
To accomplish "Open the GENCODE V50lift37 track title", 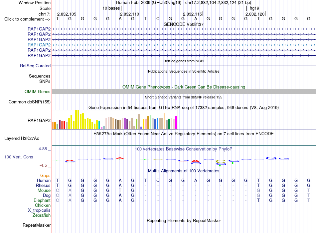I will 184,24.
